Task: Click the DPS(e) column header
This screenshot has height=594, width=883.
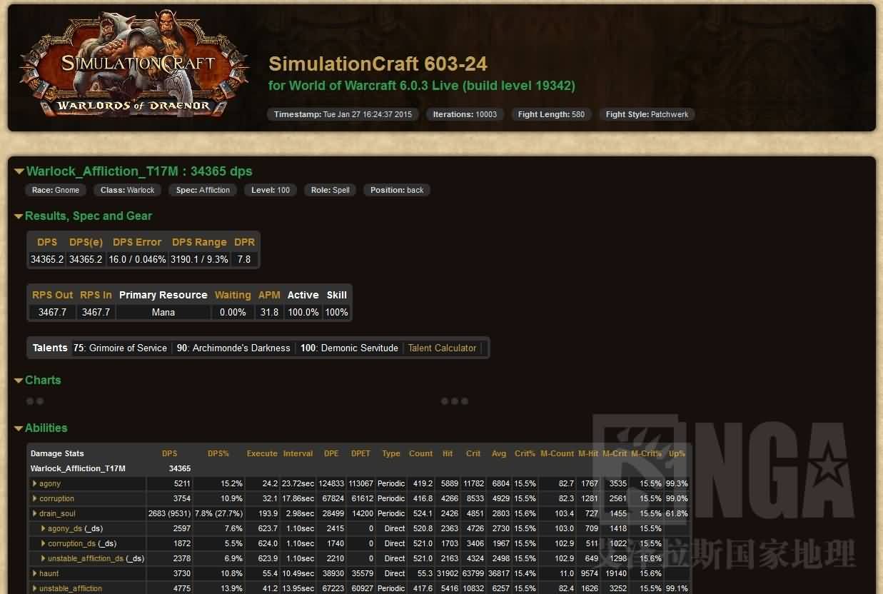Action: pos(86,242)
